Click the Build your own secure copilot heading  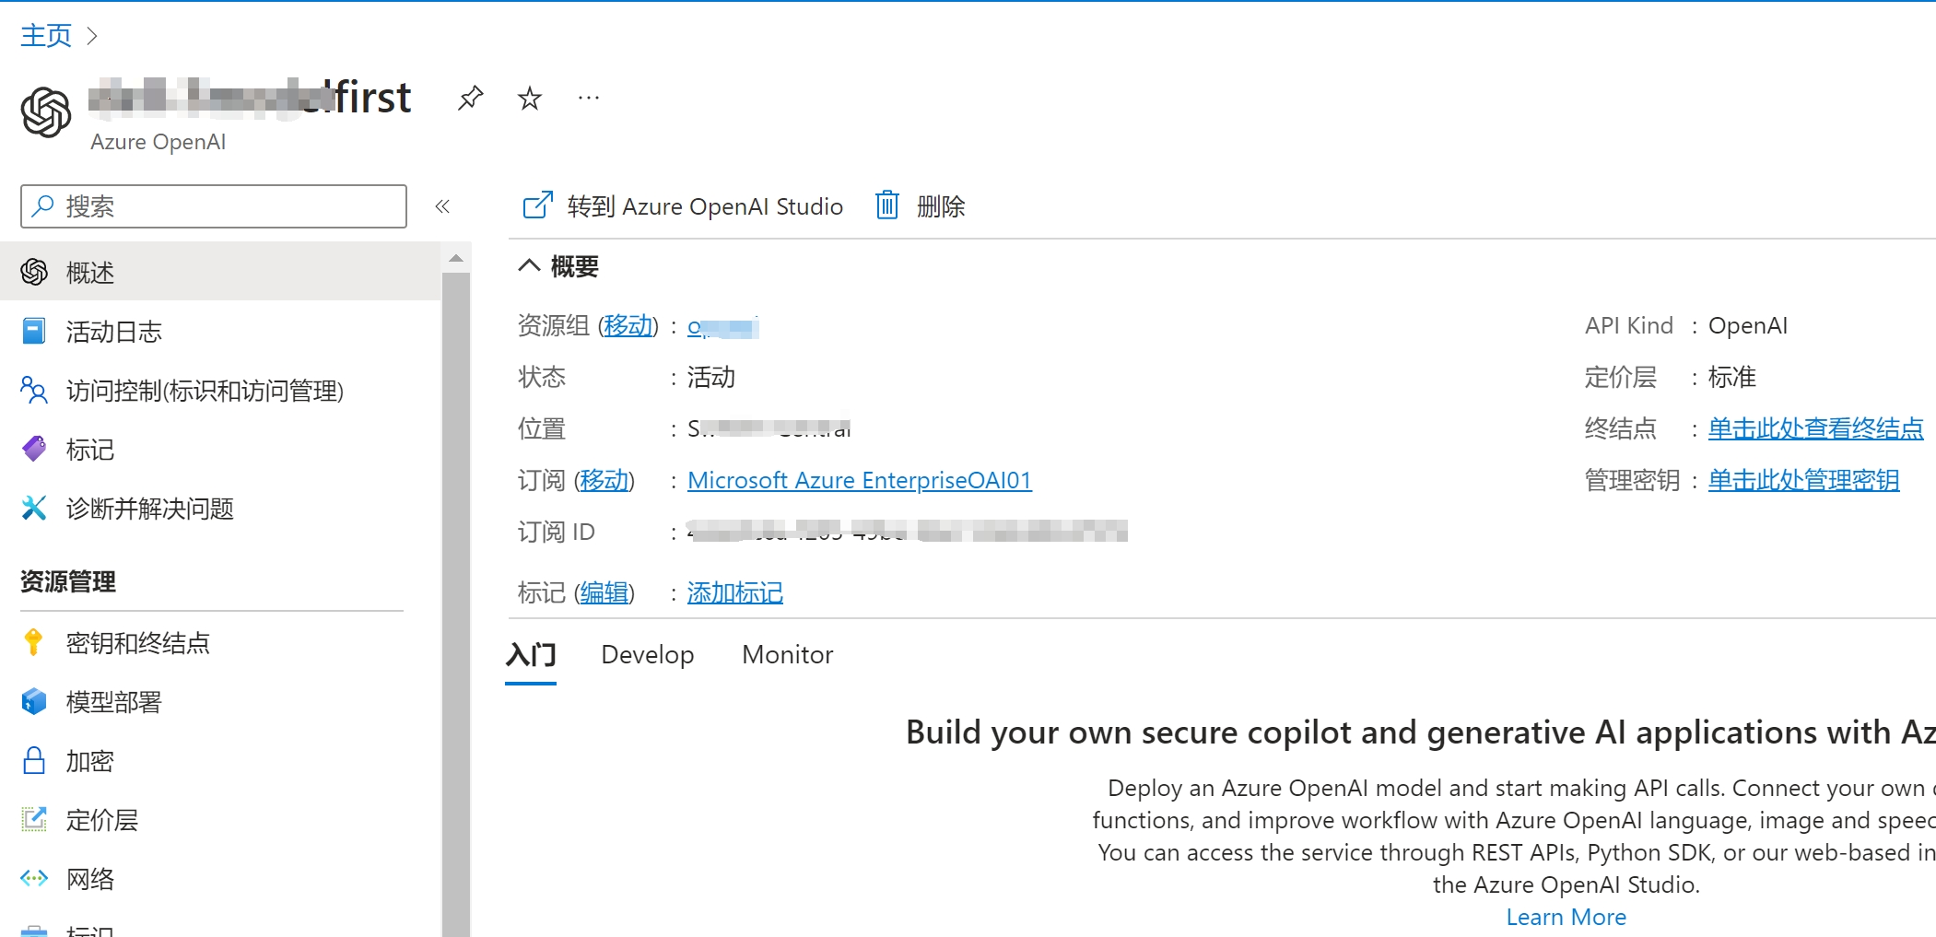pyautogui.click(x=1420, y=732)
